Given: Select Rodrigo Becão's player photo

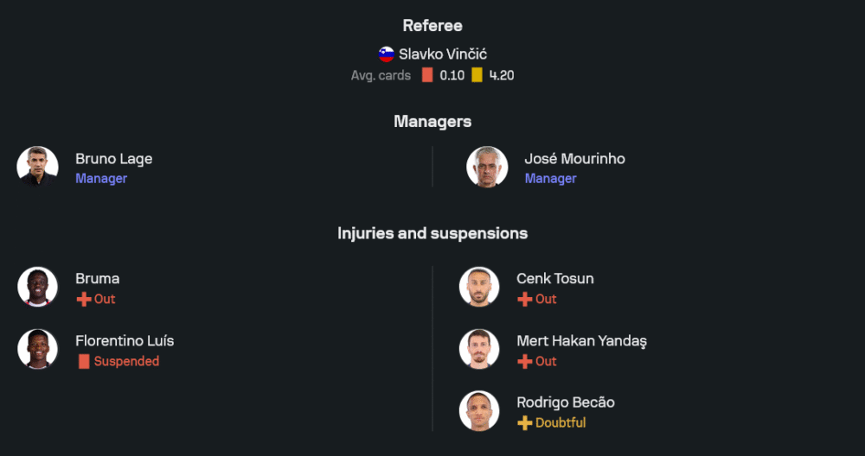Looking at the screenshot, I should pyautogui.click(x=479, y=411).
